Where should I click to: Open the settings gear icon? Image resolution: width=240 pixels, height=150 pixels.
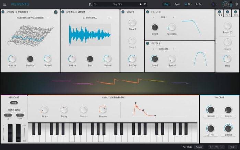[x=236, y=4]
